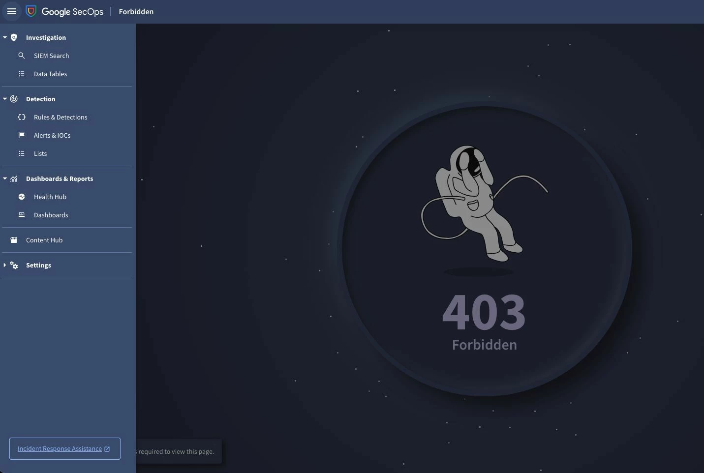Click the Alerts & IOCs flag icon
704x473 pixels.
(x=22, y=135)
